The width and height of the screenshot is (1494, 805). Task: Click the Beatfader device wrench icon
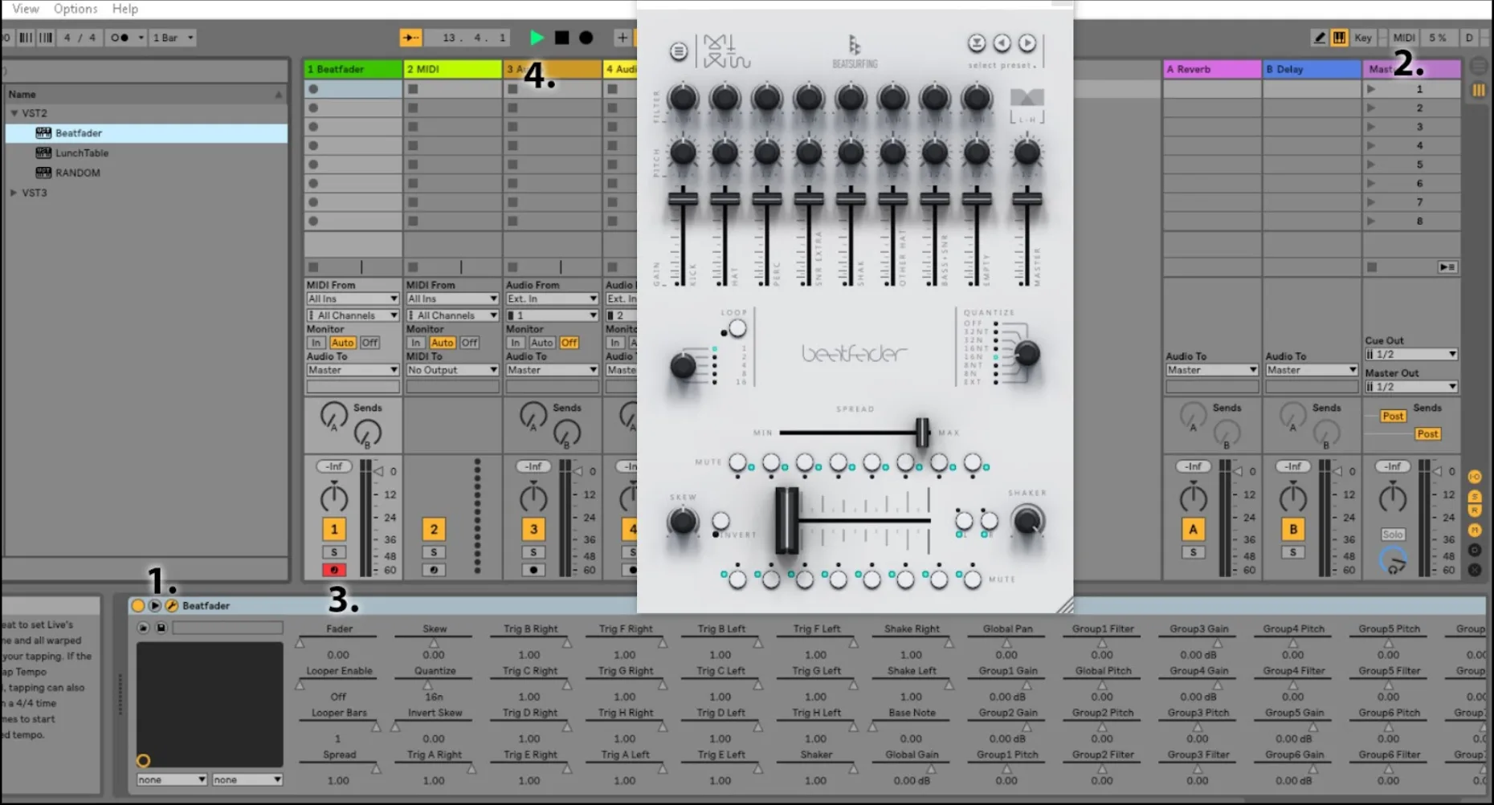[x=171, y=606]
